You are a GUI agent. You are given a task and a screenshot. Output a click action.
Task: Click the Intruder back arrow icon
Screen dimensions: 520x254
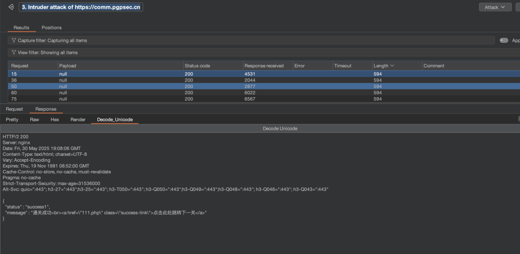11,7
